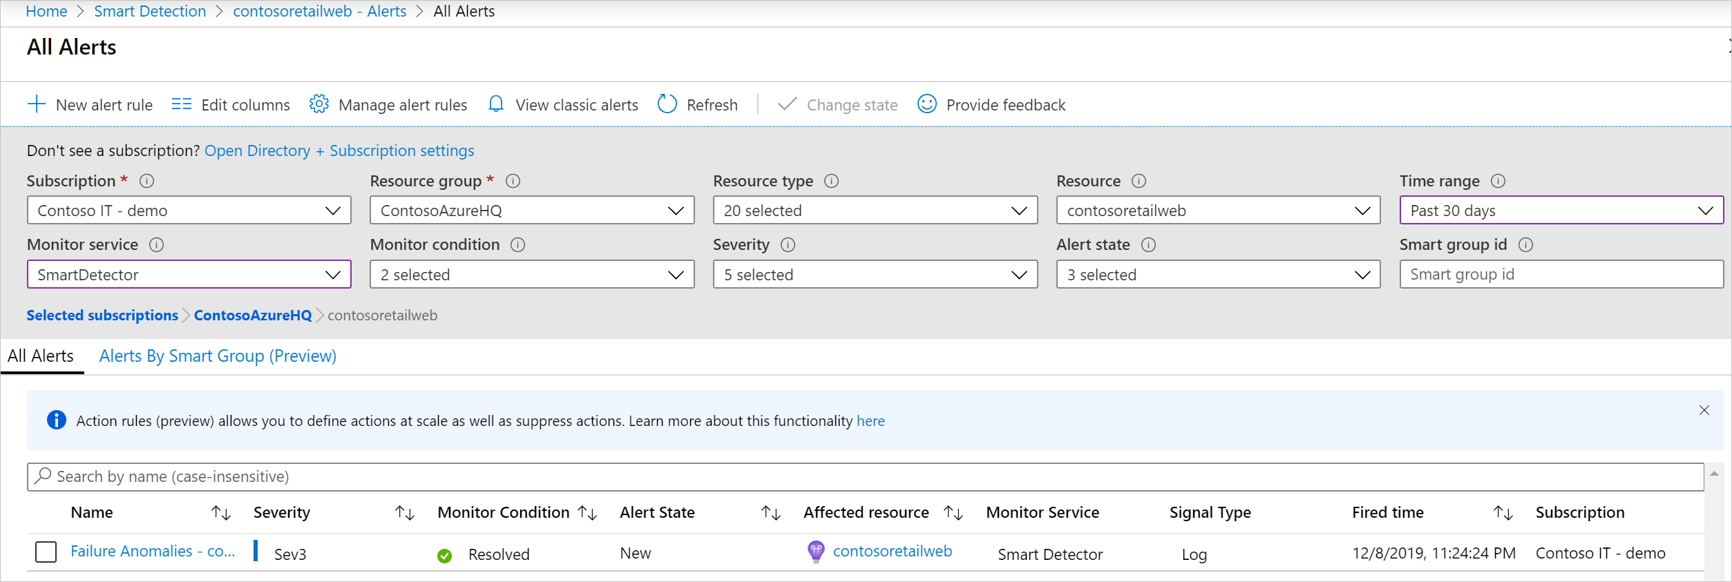1732x582 pixels.
Task: Sort by Fired time using arrows icon
Action: click(1503, 513)
